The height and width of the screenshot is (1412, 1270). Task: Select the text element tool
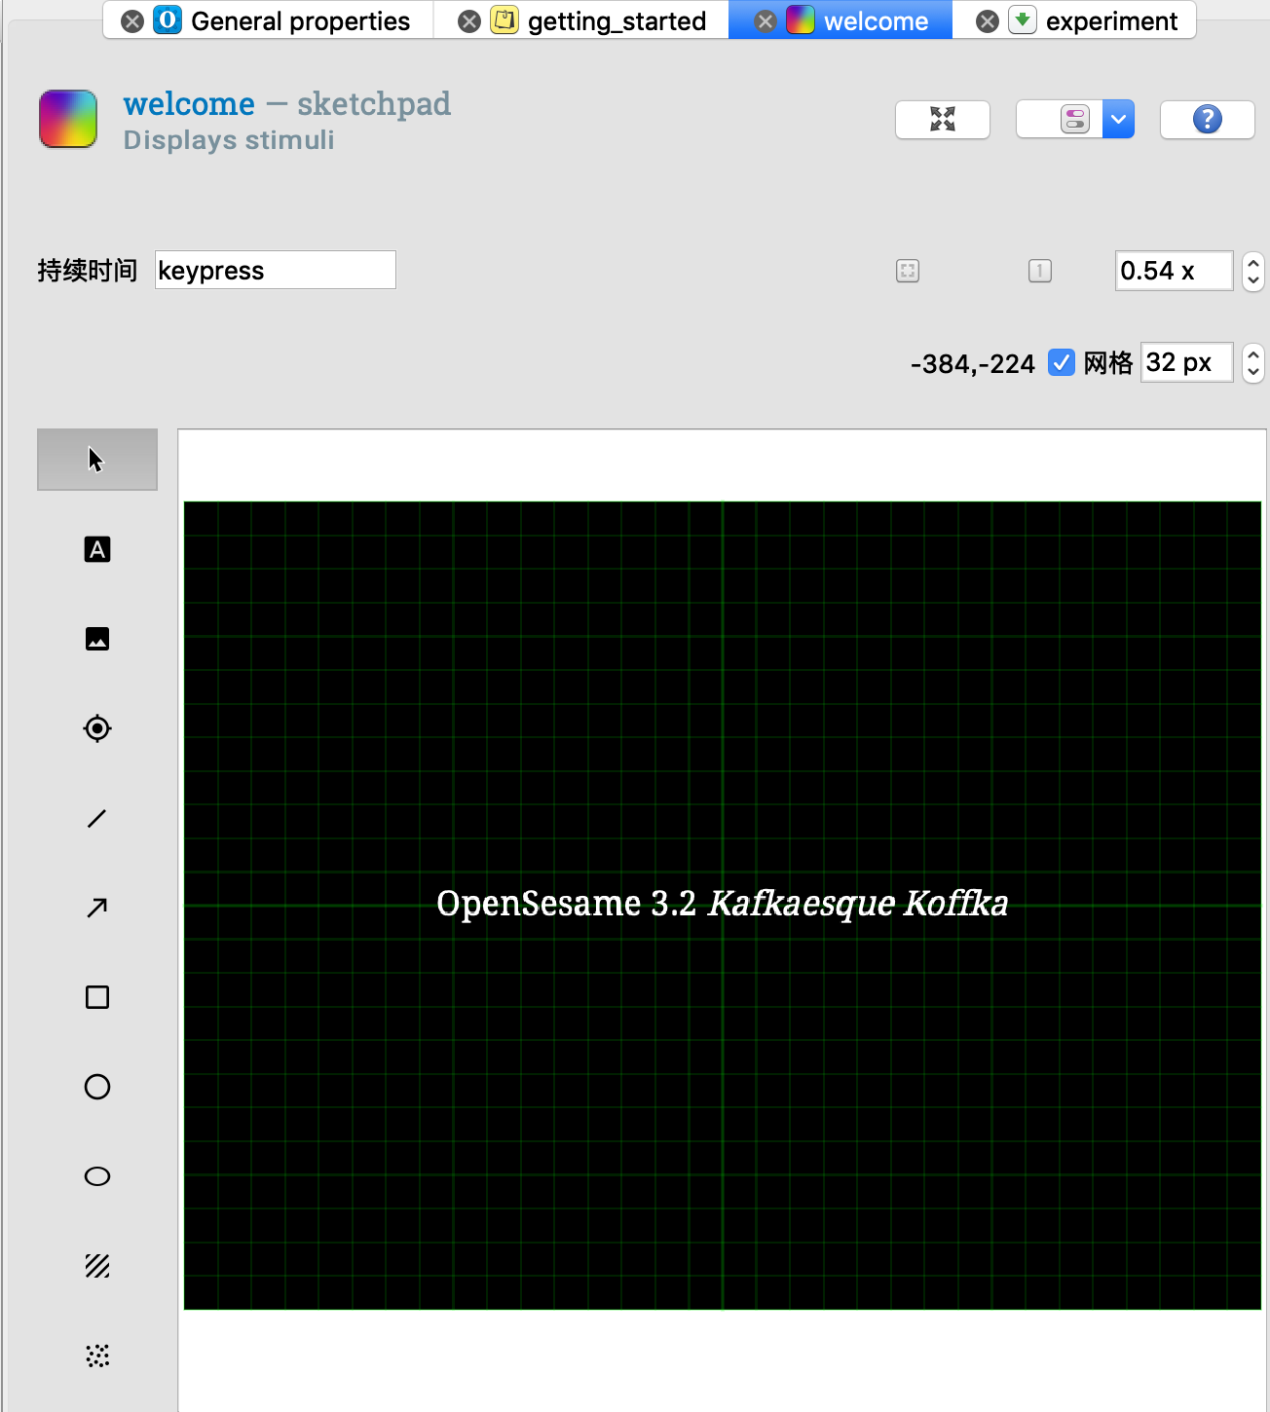(96, 549)
